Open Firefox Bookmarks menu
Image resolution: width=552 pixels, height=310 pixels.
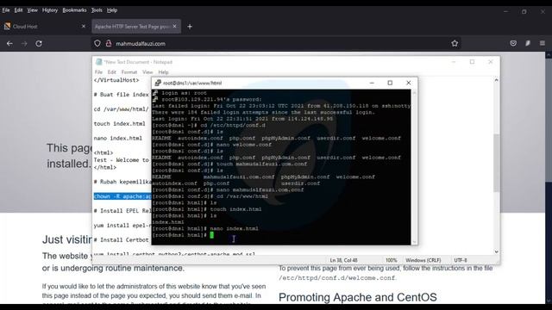(x=74, y=10)
